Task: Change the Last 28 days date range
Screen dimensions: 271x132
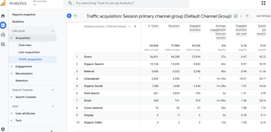Action: pos(263,16)
